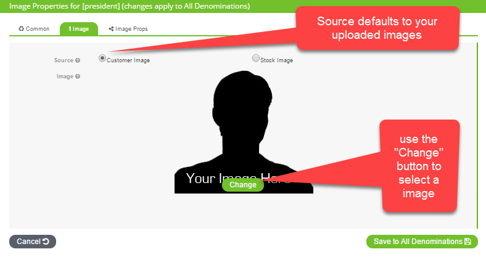Screen dimensions: 486x257
Task: Click the exclamation icon on Image tab
Action: click(70, 29)
